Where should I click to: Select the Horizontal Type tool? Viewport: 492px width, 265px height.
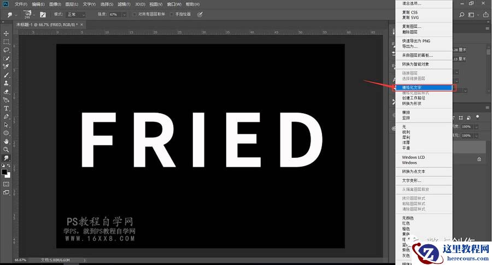(x=7, y=108)
